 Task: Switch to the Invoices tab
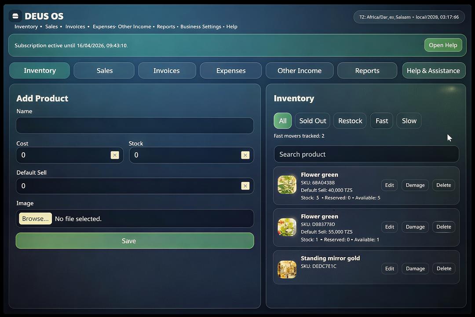pos(167,70)
